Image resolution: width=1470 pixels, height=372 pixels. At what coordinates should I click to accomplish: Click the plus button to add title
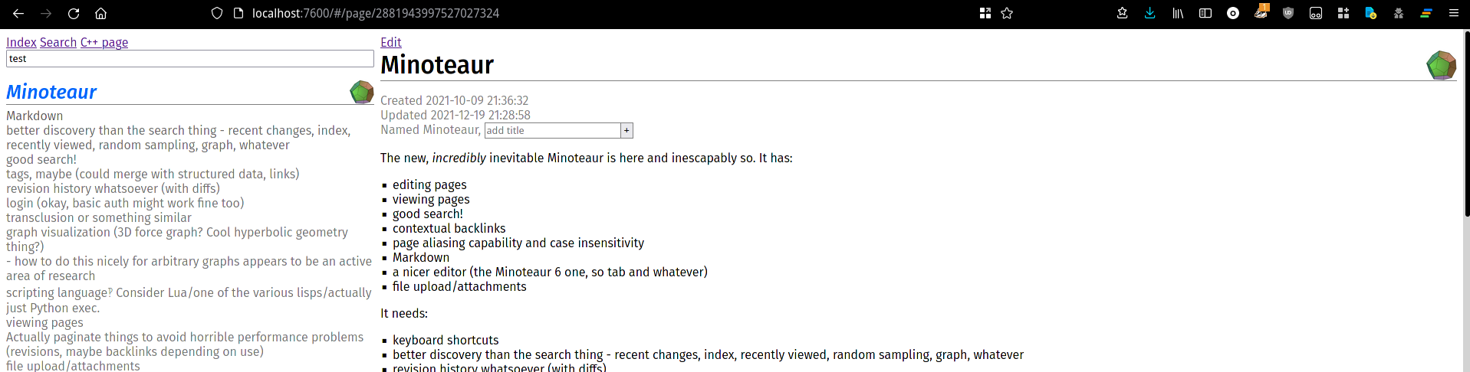[x=626, y=131]
